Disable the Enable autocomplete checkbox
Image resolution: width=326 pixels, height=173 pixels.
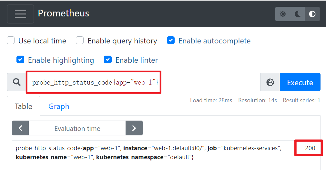coord(171,41)
